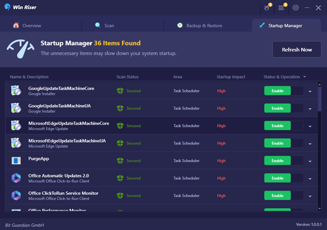
Task: Open the hamburger menu in title bar
Action: (x=296, y=8)
